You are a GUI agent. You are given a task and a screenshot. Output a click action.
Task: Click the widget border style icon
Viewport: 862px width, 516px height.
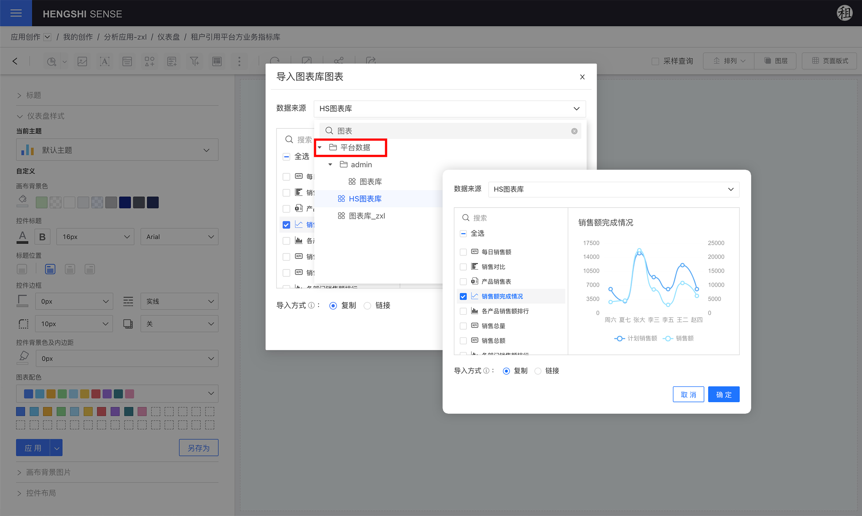click(128, 301)
